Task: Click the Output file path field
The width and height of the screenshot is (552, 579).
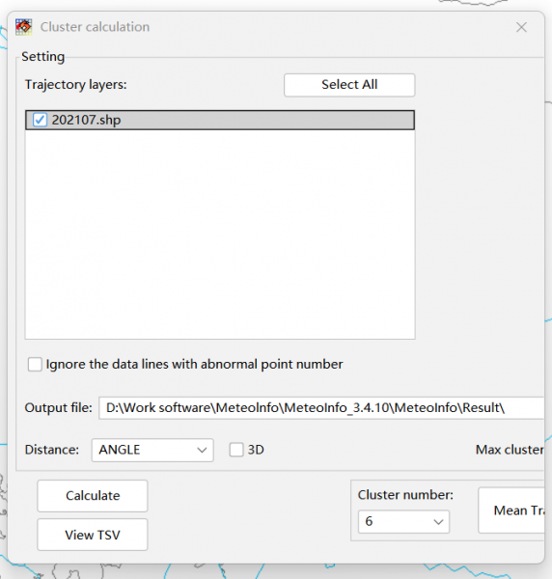Action: click(x=321, y=408)
